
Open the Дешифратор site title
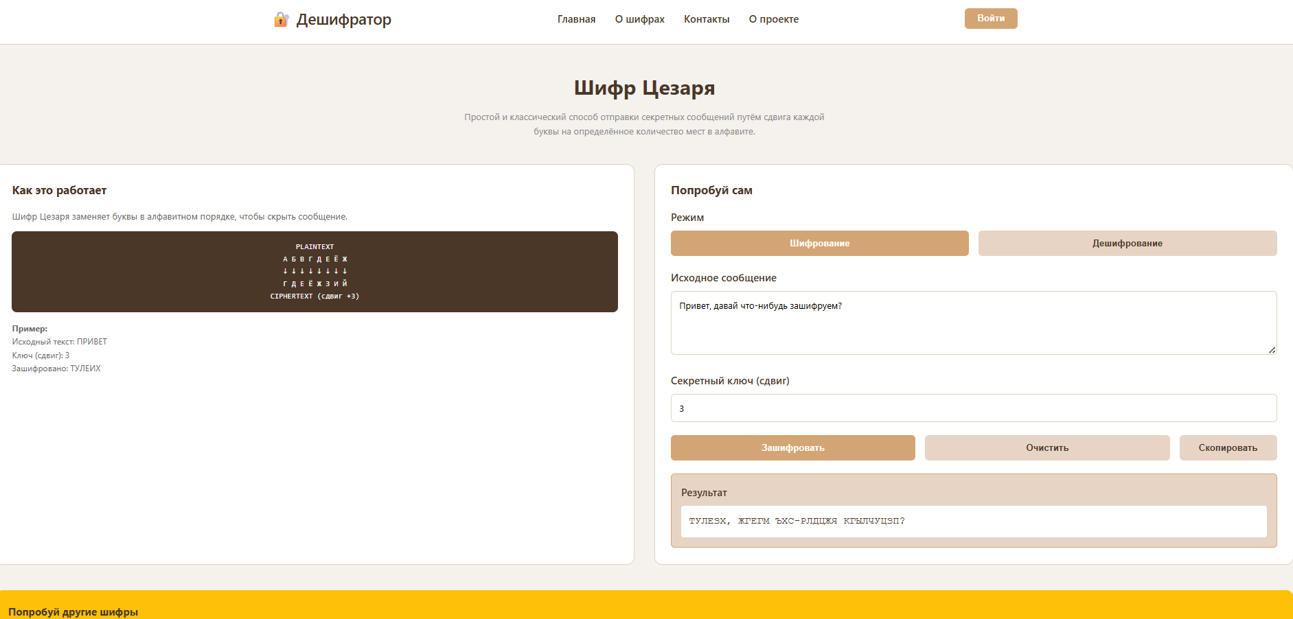343,19
